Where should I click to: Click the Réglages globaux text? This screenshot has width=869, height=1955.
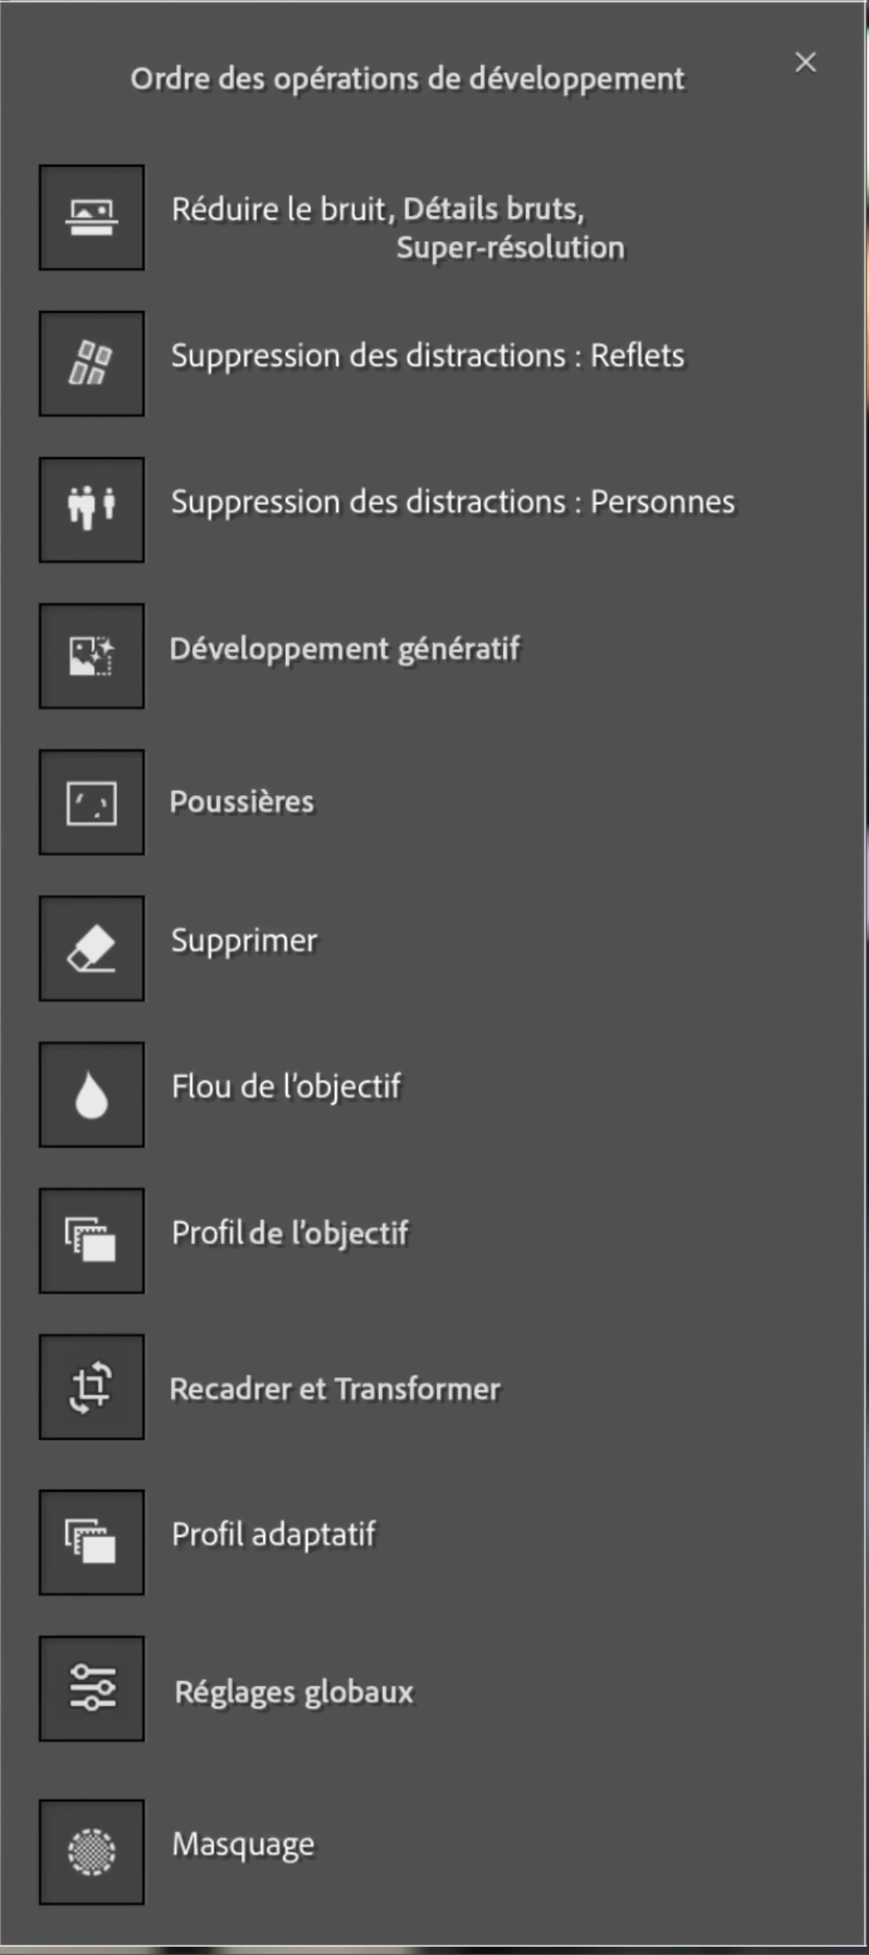(294, 1692)
